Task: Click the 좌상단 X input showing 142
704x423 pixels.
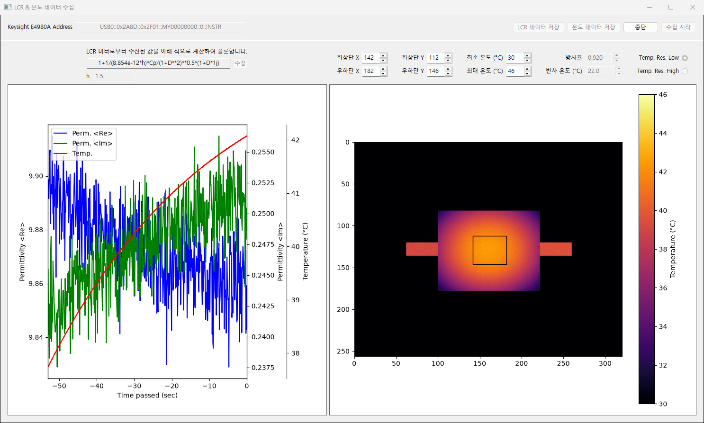Action: (x=371, y=58)
